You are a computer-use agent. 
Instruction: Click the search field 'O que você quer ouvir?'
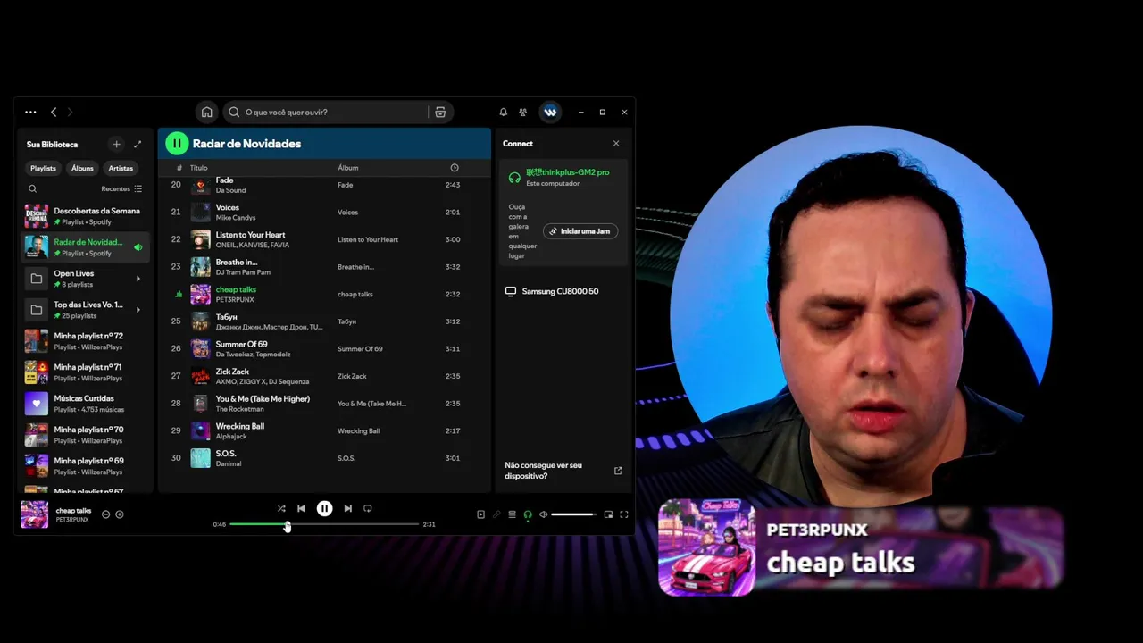tap(326, 113)
